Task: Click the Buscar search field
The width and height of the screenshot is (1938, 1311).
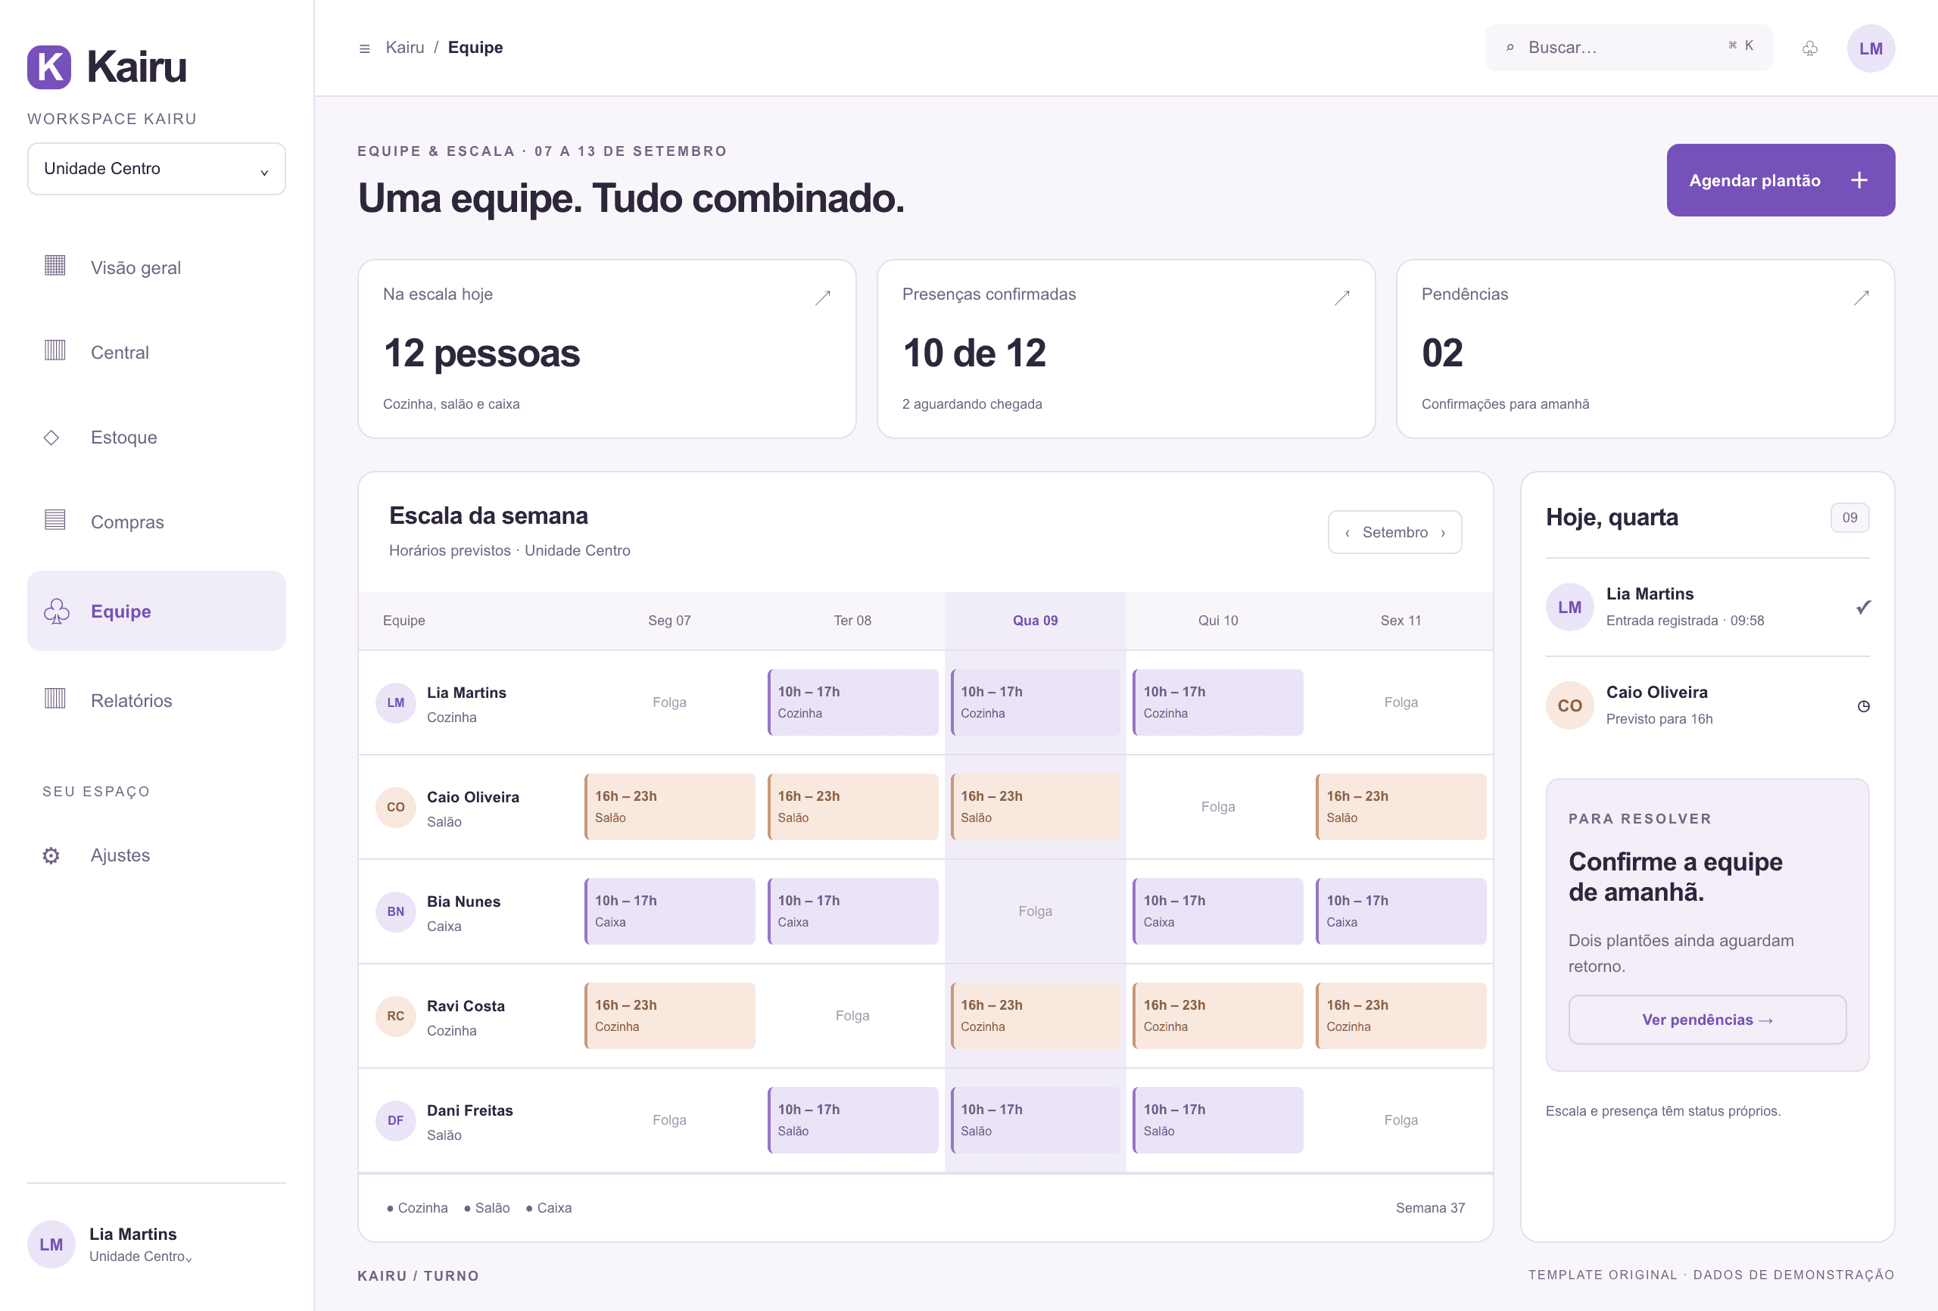Action: [1628, 48]
